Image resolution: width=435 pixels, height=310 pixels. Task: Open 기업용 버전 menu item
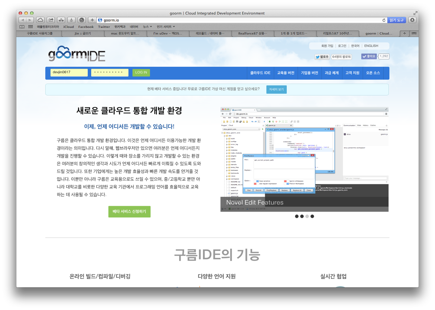pyautogui.click(x=310, y=73)
